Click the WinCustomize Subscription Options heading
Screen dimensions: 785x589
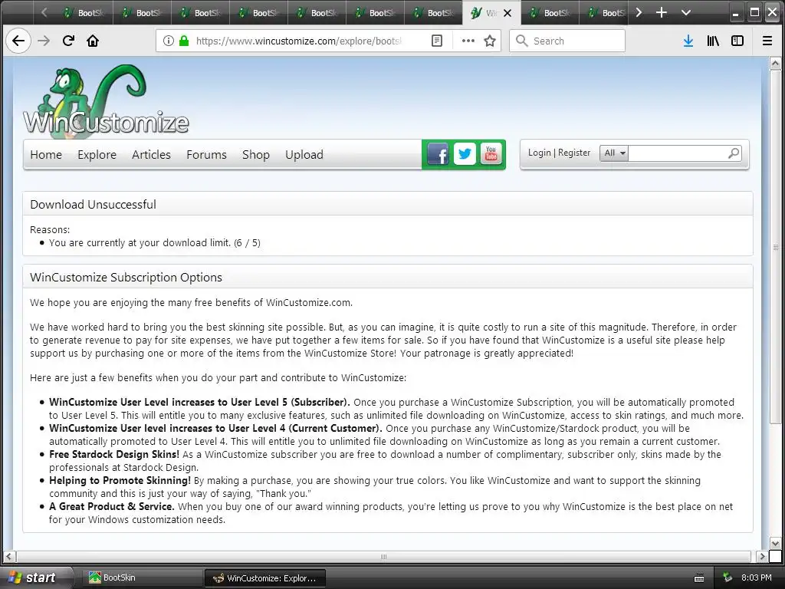(126, 277)
